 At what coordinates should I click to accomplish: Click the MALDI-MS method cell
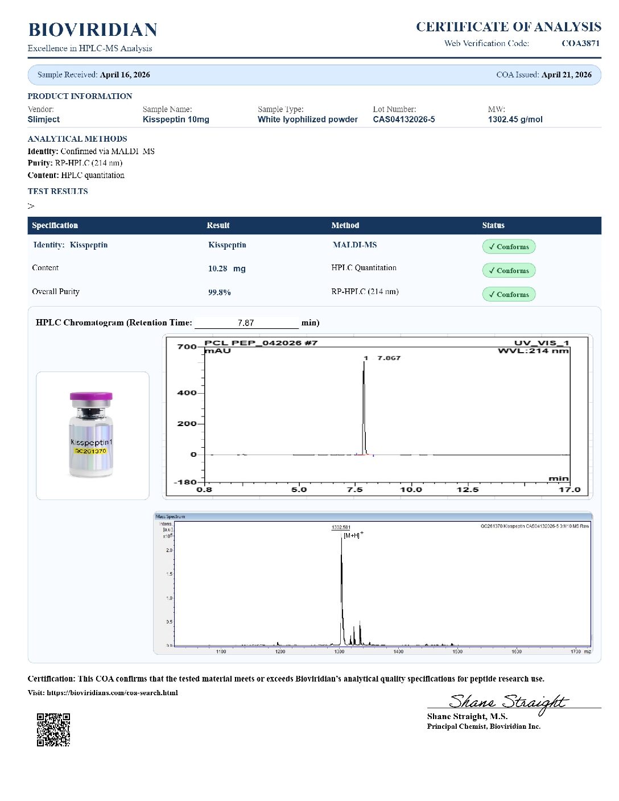pyautogui.click(x=355, y=245)
